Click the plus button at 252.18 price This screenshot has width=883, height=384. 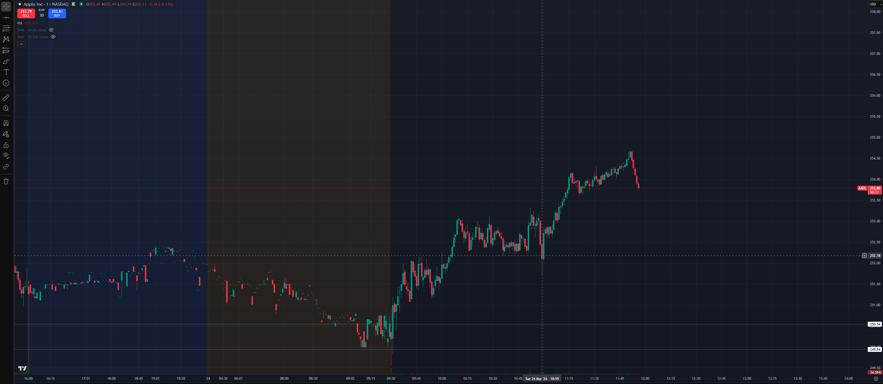pyautogui.click(x=864, y=256)
